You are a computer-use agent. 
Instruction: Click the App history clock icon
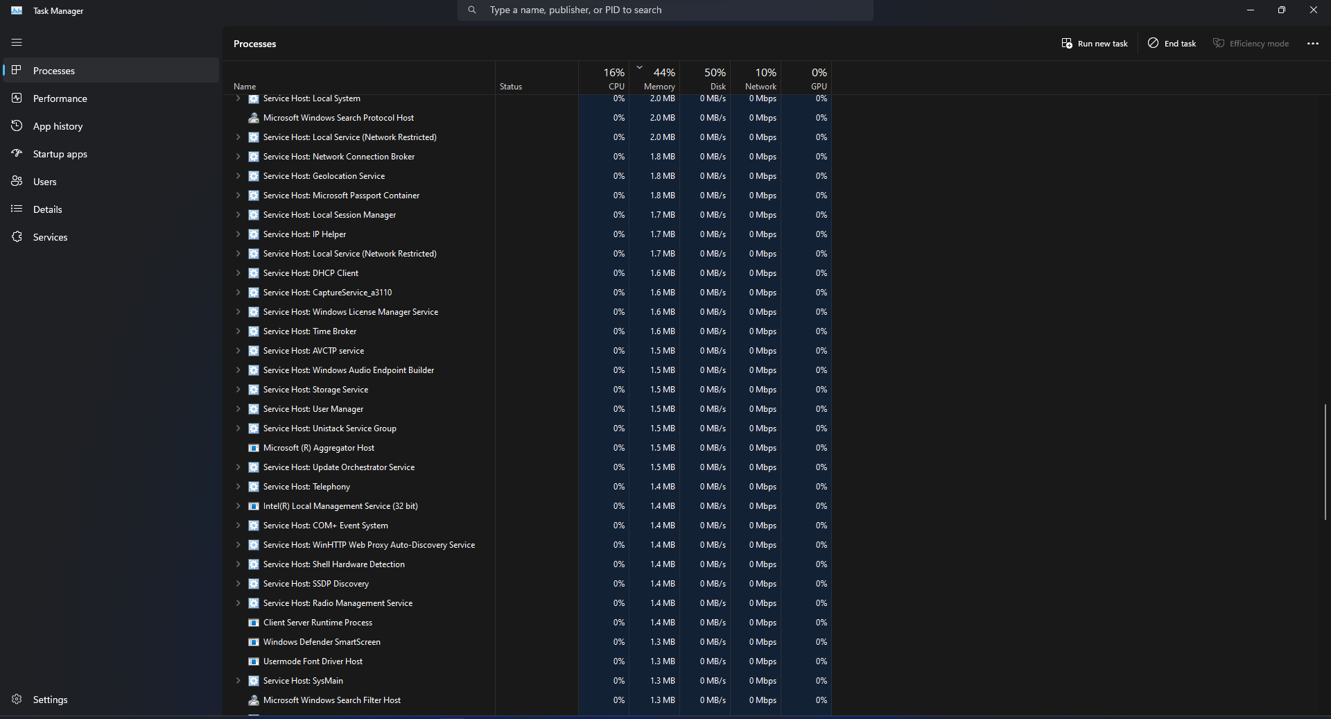coord(17,126)
